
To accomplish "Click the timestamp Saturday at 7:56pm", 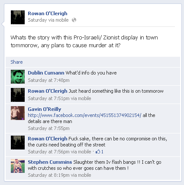I will click(x=48, y=152).
